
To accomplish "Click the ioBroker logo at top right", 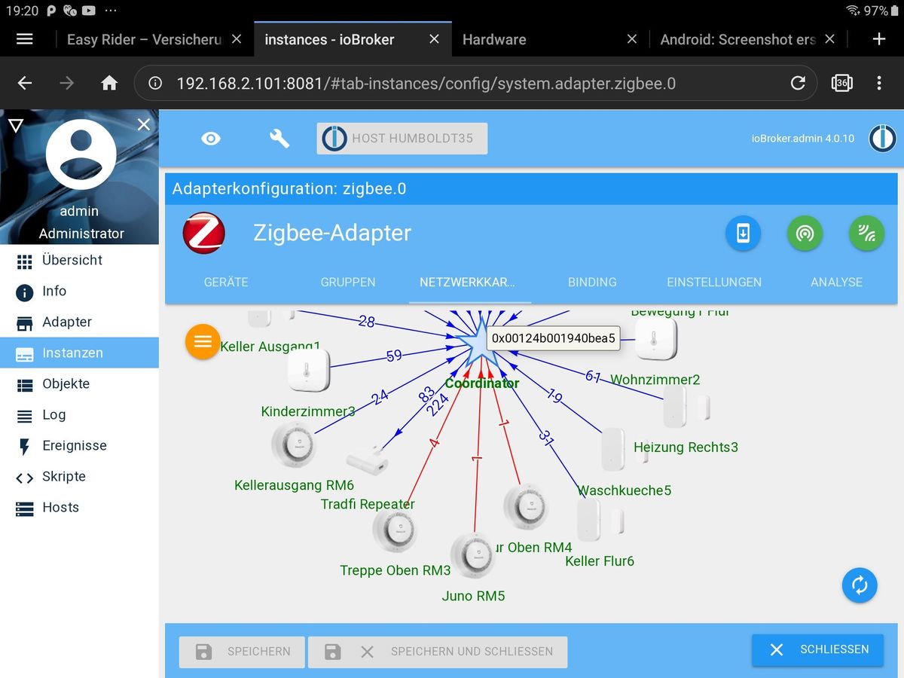I will [x=882, y=139].
